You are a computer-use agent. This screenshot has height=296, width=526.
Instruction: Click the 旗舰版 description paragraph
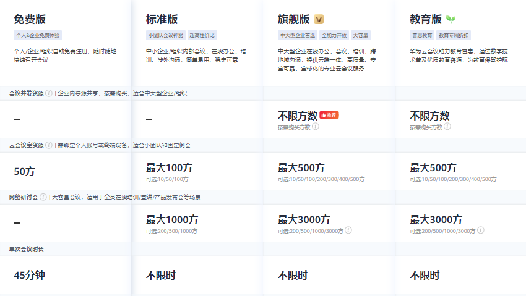click(327, 60)
